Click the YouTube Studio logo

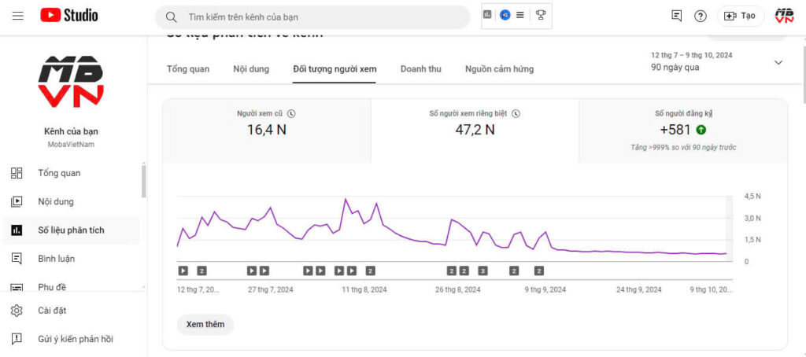coord(69,15)
